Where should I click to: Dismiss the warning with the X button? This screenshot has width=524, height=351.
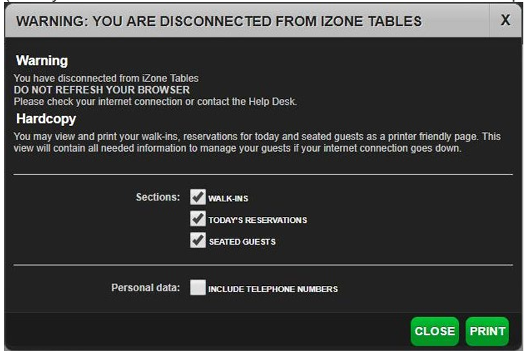click(x=505, y=20)
